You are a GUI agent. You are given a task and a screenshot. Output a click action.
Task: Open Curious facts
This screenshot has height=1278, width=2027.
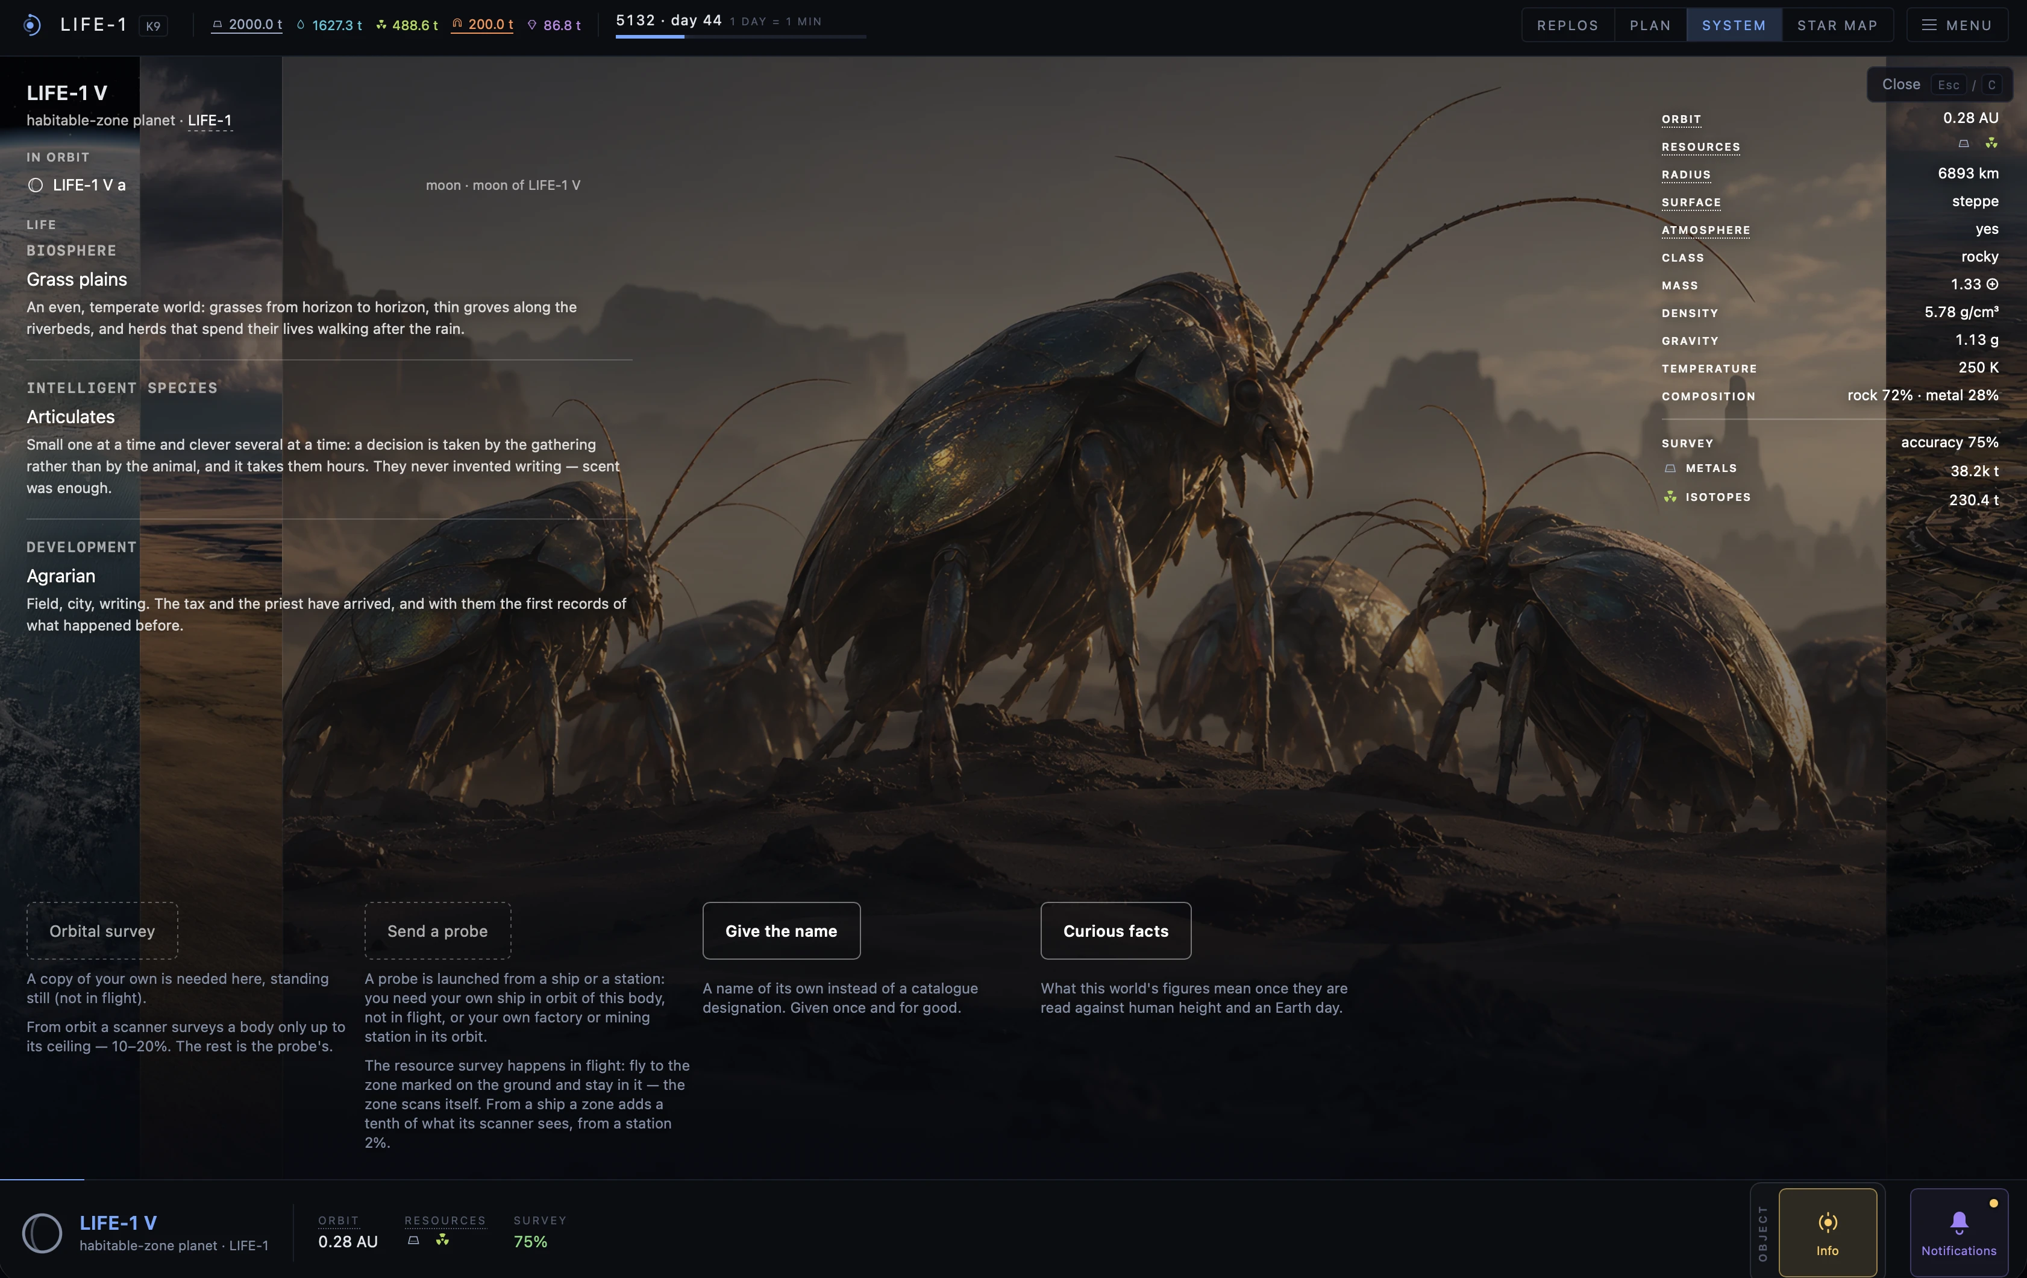(x=1115, y=931)
